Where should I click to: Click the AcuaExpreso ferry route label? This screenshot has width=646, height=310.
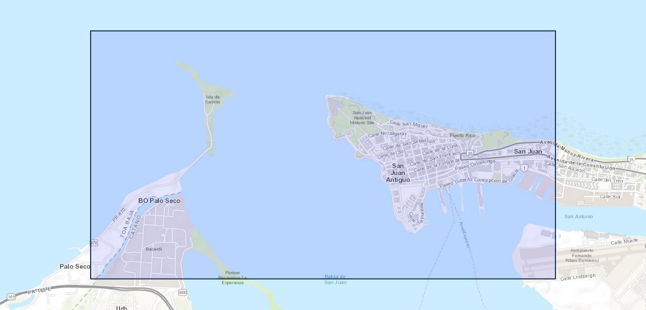pos(464,235)
